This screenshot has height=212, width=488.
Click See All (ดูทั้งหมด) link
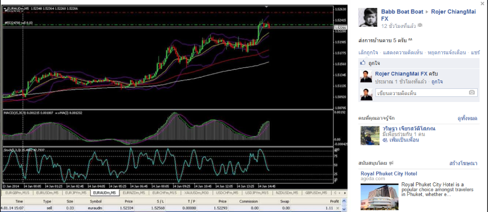[467, 118]
